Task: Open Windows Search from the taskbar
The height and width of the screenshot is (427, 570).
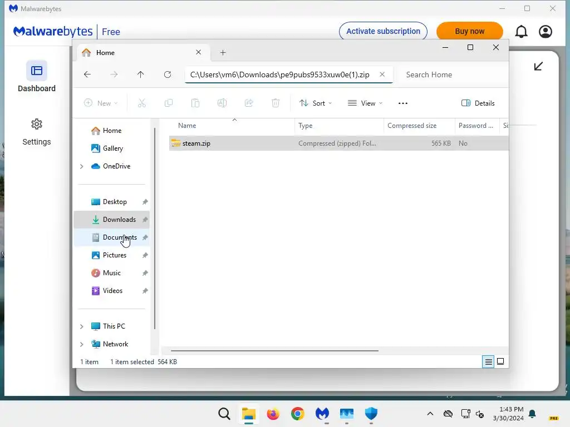Action: [x=224, y=414]
